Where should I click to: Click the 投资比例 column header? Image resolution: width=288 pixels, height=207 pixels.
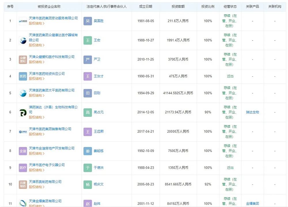pyautogui.click(x=208, y=6)
